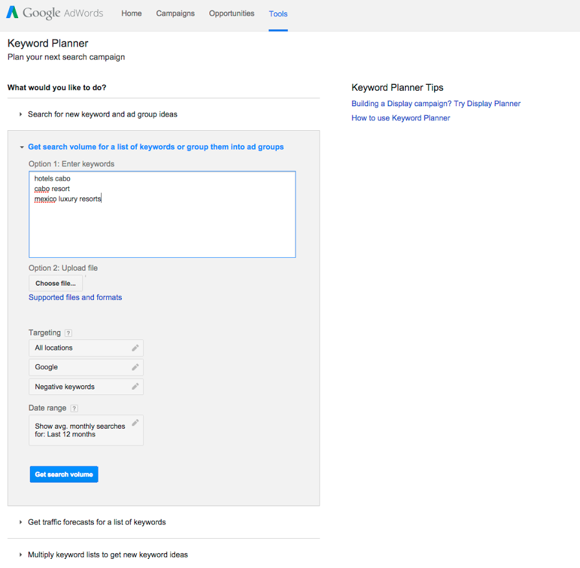Click help question mark next to Targeting
Screen dimensions: 580x568
(68, 333)
